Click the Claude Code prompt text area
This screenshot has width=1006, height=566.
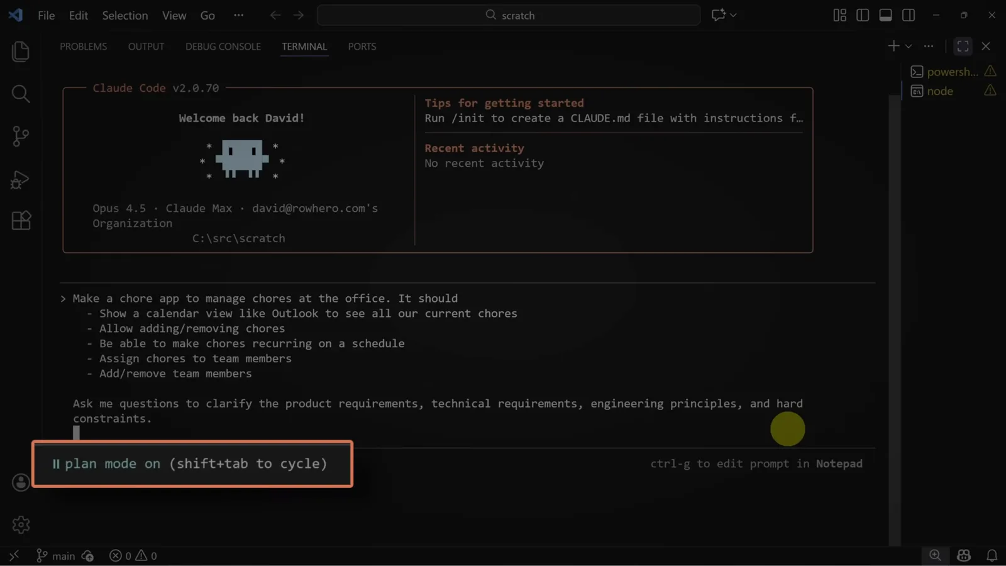click(x=467, y=365)
